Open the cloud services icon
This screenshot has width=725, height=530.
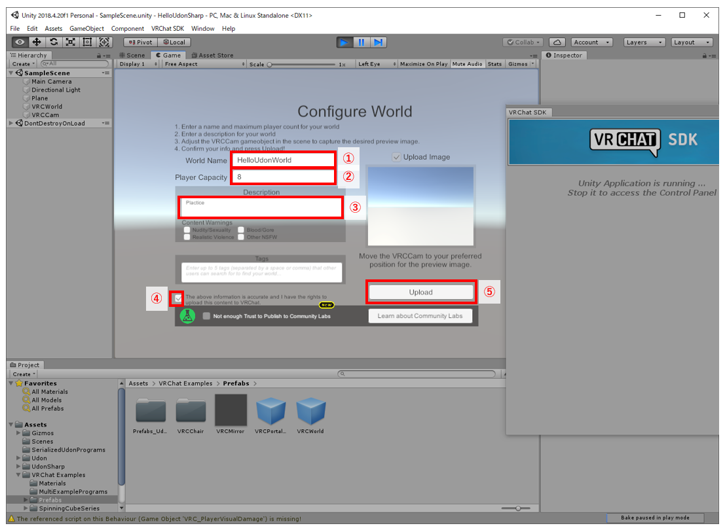point(557,42)
